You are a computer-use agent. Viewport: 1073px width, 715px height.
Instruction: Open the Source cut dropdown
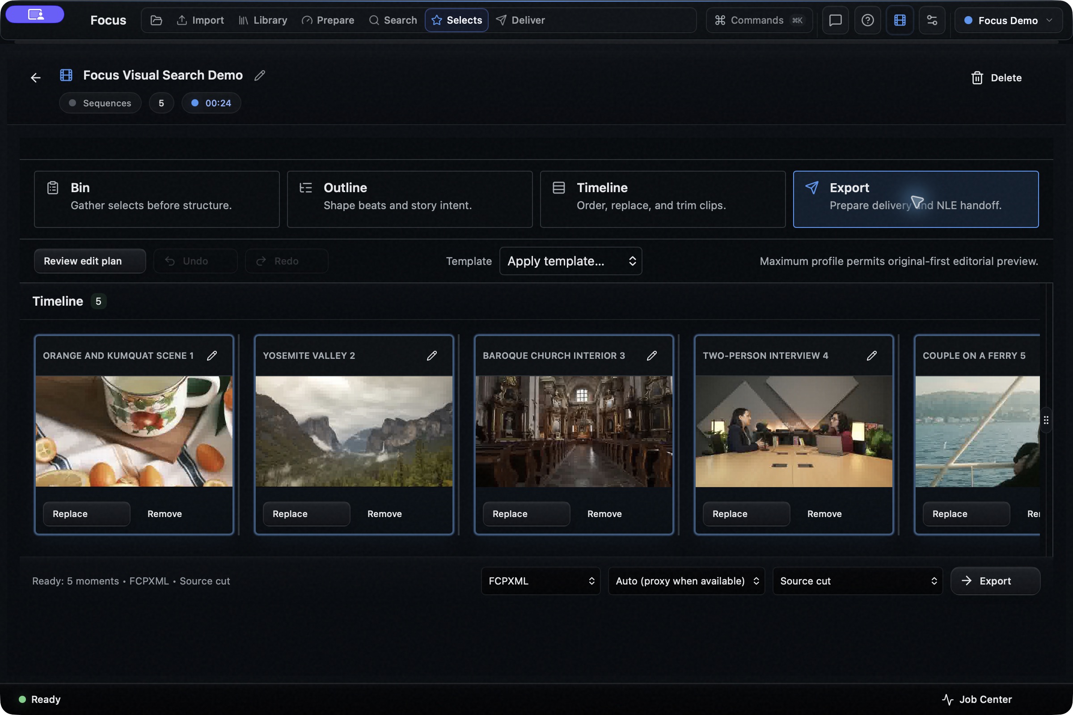[x=858, y=581]
